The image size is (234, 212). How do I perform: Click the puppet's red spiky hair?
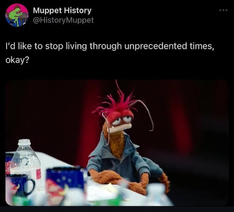point(118,103)
